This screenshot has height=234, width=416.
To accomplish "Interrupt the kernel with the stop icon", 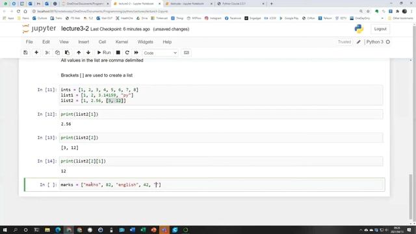I will pos(118,53).
